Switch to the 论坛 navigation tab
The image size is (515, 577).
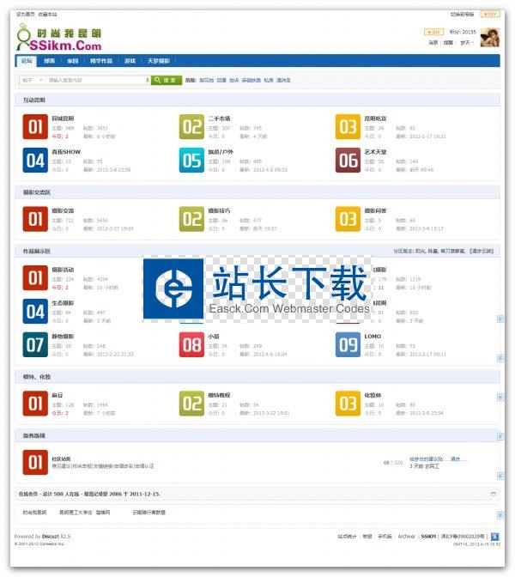pyautogui.click(x=27, y=61)
